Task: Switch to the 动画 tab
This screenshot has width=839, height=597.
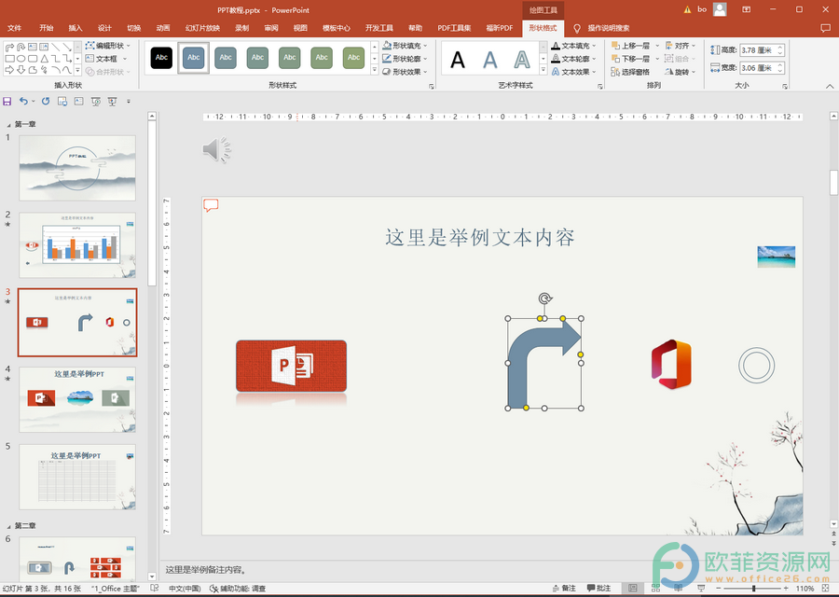Action: (163, 28)
